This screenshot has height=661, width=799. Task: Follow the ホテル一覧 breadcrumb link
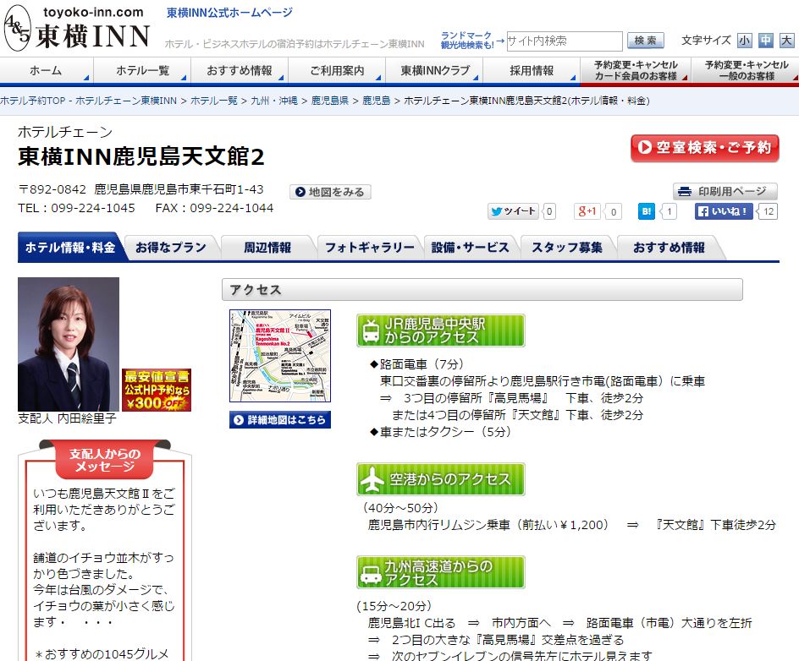214,101
